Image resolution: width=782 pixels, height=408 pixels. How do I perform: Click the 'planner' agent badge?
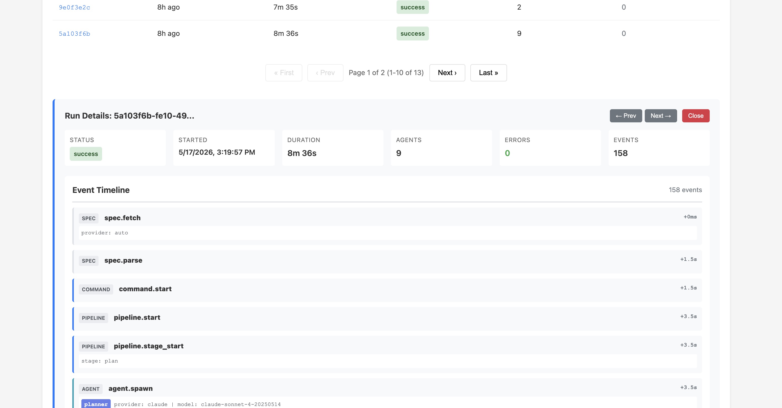pyautogui.click(x=96, y=404)
